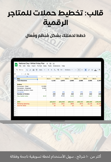Increase font size with plus button
The width and height of the screenshot is (111, 162).
click(x=82, y=70)
